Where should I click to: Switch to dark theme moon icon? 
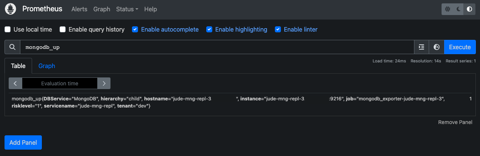(x=459, y=9)
